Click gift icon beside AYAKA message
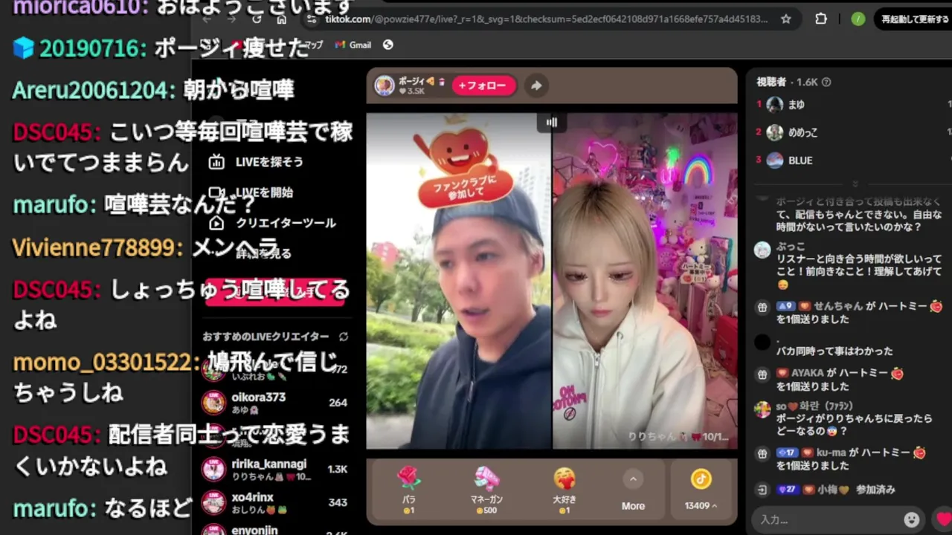The height and width of the screenshot is (535, 952). [762, 374]
